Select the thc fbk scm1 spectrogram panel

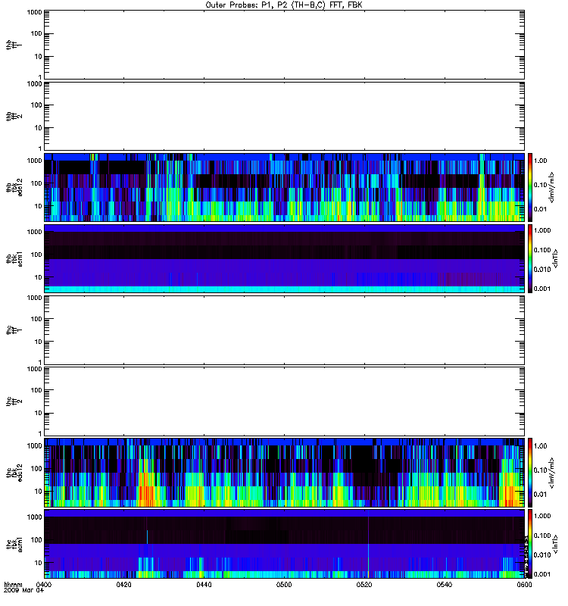pyautogui.click(x=285, y=544)
